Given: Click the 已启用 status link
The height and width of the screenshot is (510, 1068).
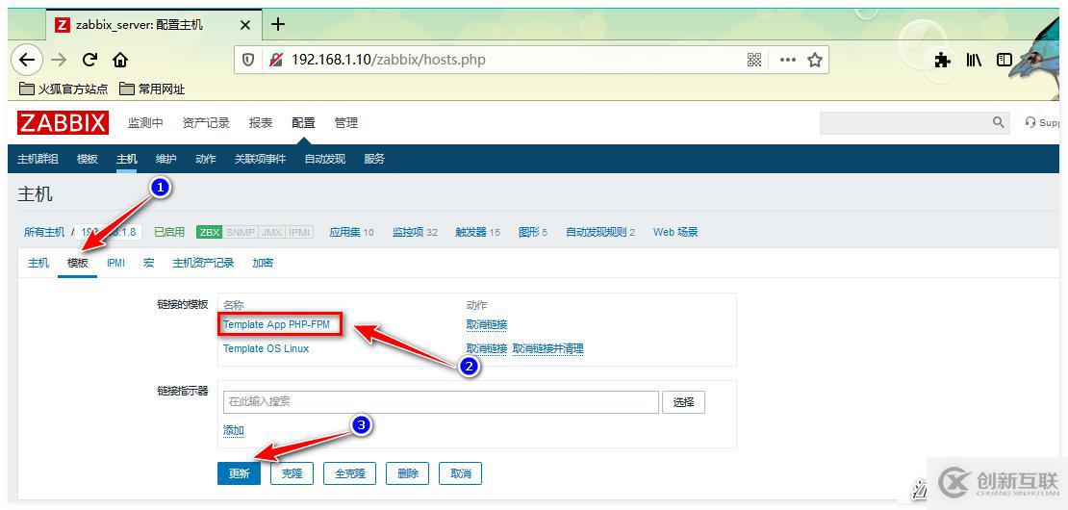Looking at the screenshot, I should tap(169, 232).
